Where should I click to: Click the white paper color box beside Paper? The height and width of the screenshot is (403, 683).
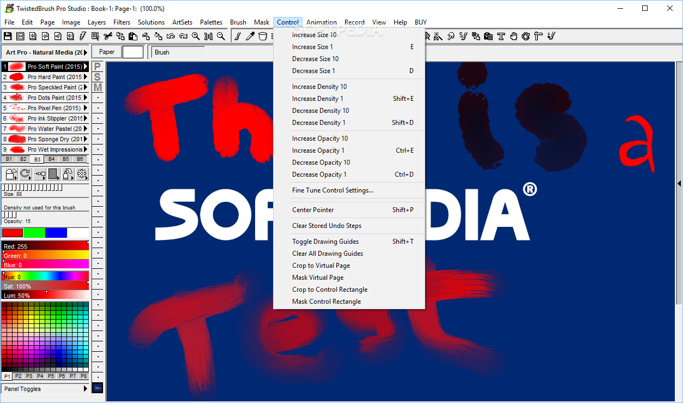(133, 52)
